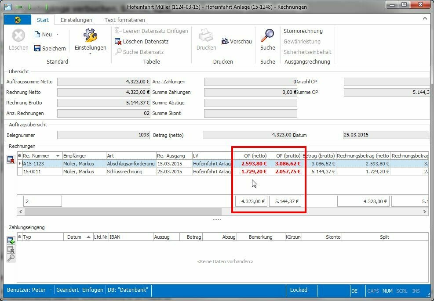434x301 pixels.
Task: Click the 4.323,00 € OP netto footer total
Action: (252, 201)
